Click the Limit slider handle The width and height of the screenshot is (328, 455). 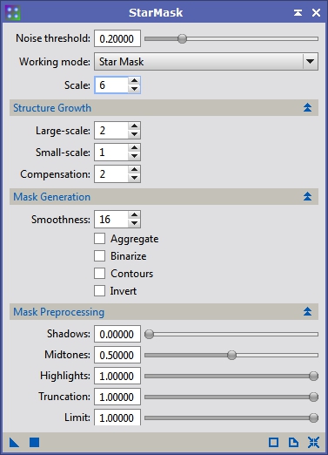click(x=313, y=418)
